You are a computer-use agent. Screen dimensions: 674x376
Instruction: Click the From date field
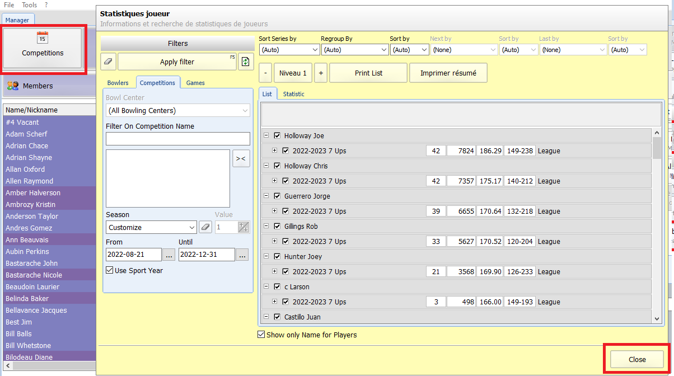point(134,255)
